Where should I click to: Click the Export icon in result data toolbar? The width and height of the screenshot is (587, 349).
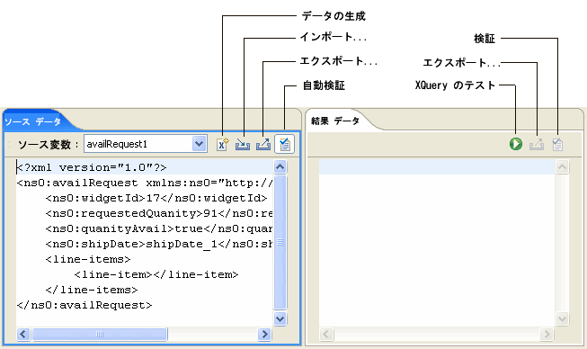(537, 144)
